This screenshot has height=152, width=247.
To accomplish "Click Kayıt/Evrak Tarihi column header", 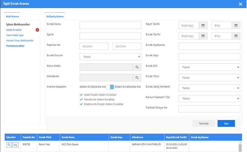I will [176, 137].
